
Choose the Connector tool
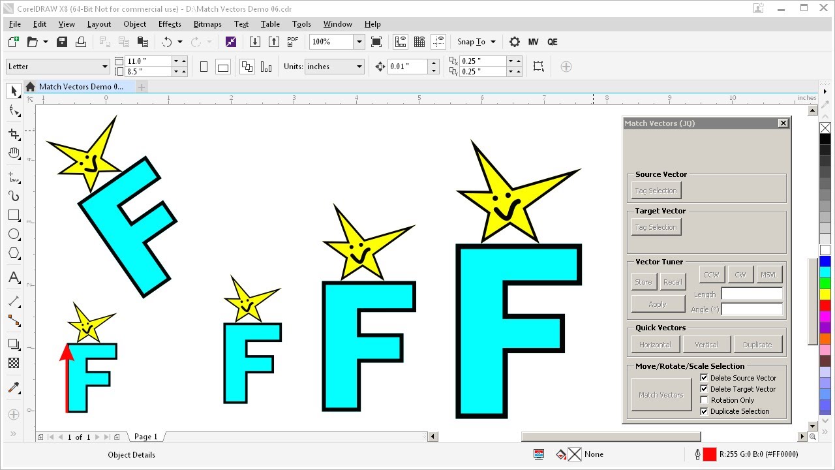coord(14,320)
